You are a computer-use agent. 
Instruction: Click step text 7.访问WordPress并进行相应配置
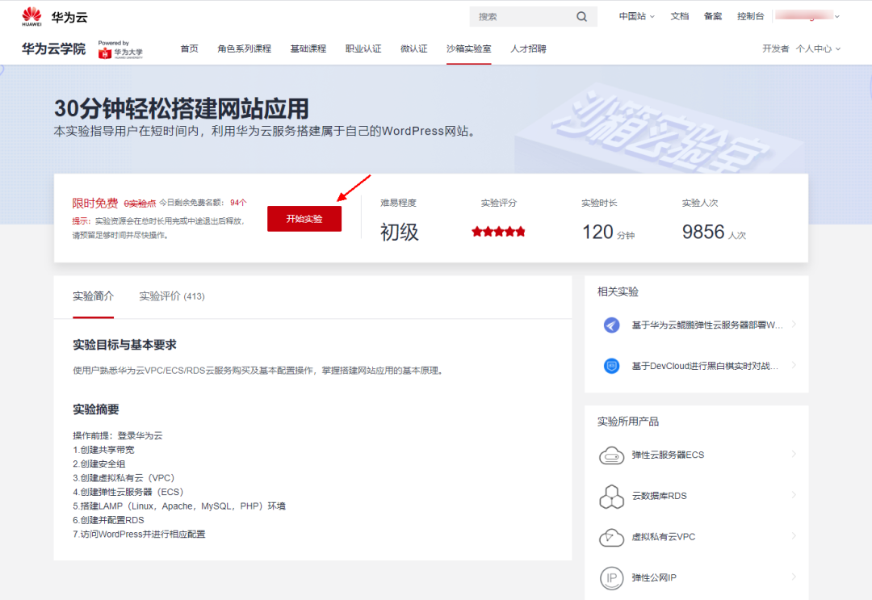[139, 534]
